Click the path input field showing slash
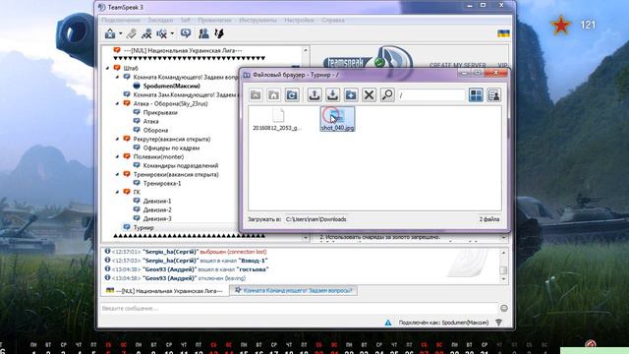This screenshot has height=354, width=629. point(431,95)
